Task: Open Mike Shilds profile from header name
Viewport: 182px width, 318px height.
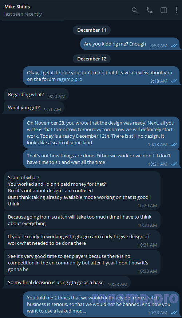Action: tap(17, 7)
